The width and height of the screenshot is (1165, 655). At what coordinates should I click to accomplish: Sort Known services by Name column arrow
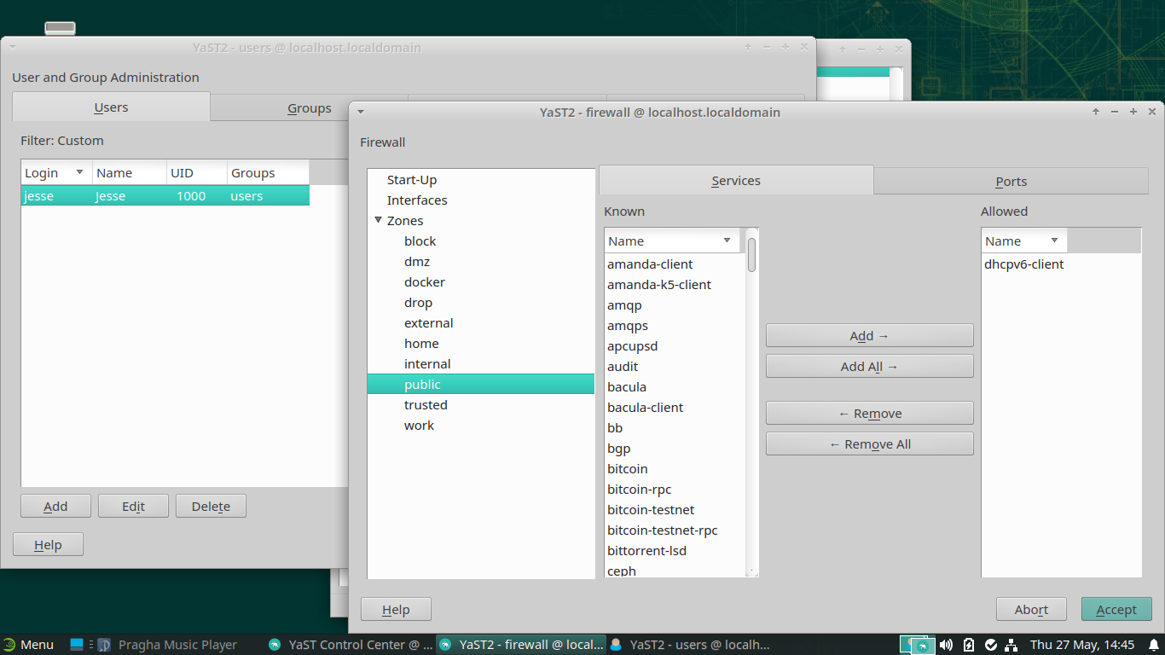pos(727,241)
